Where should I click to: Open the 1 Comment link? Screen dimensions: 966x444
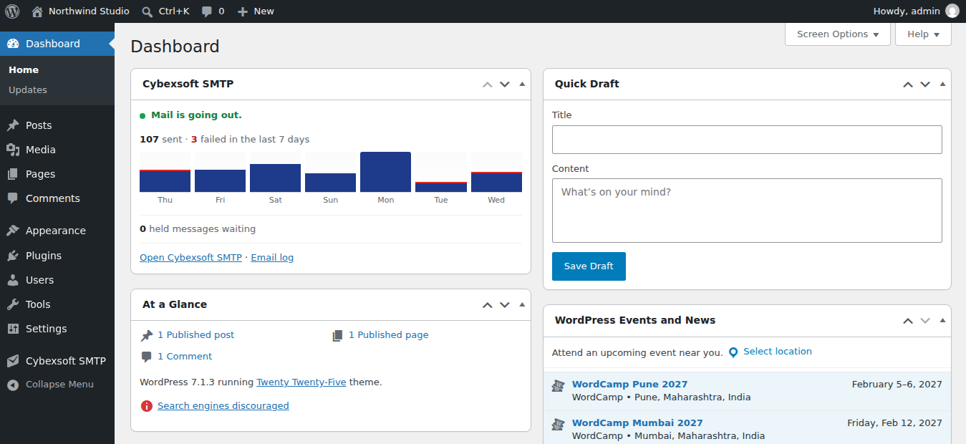pos(185,357)
